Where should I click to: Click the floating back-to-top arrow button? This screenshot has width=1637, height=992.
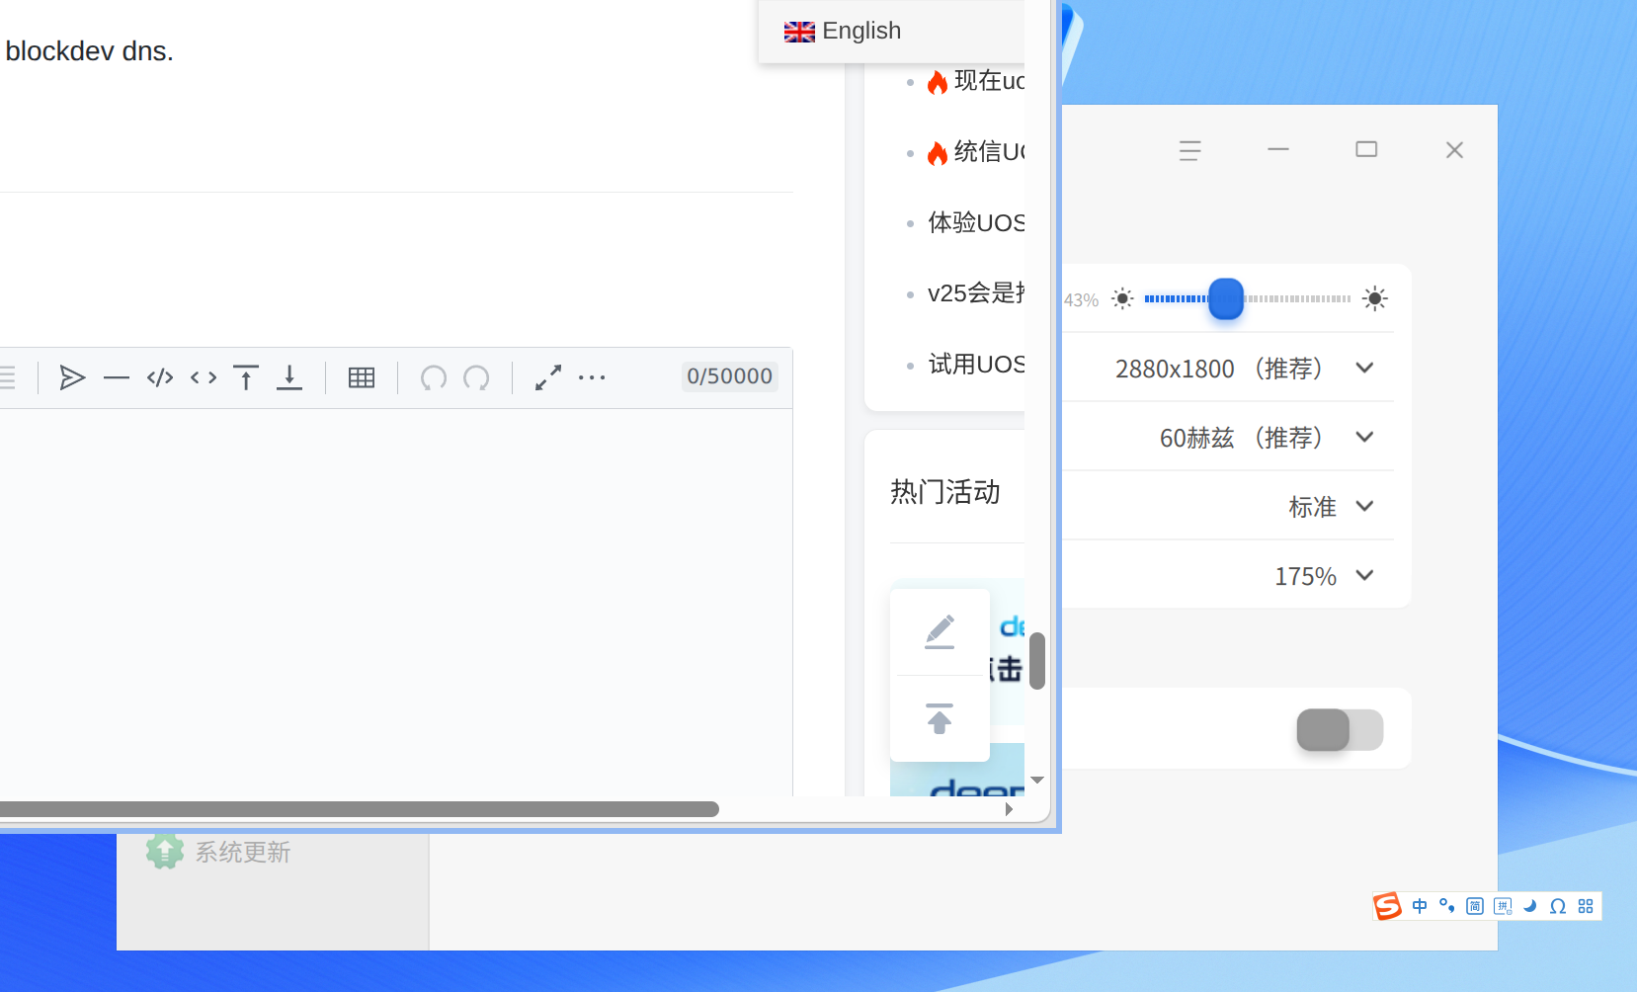coord(940,718)
